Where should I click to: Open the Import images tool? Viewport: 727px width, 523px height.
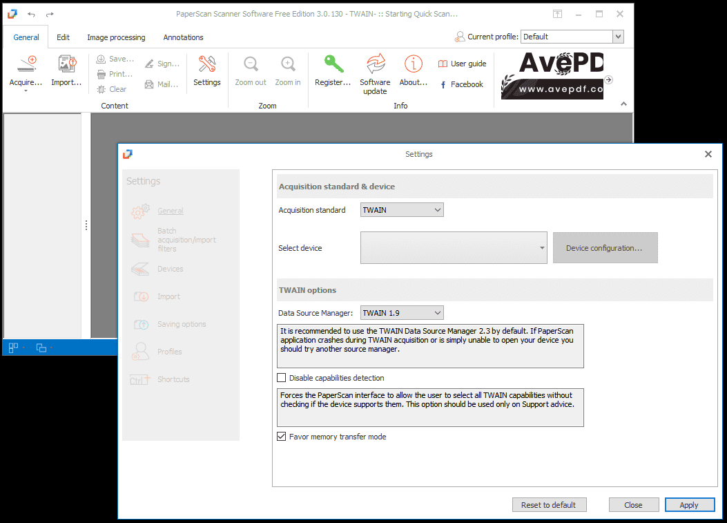pyautogui.click(x=66, y=70)
